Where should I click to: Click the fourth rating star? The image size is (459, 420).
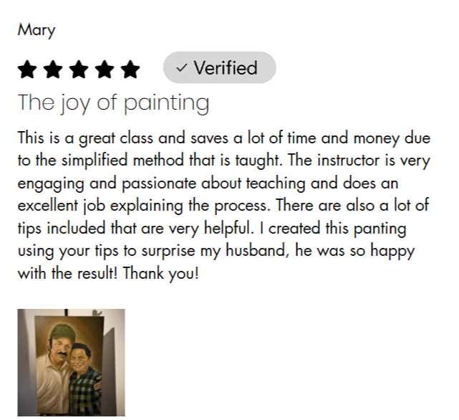[x=105, y=70]
